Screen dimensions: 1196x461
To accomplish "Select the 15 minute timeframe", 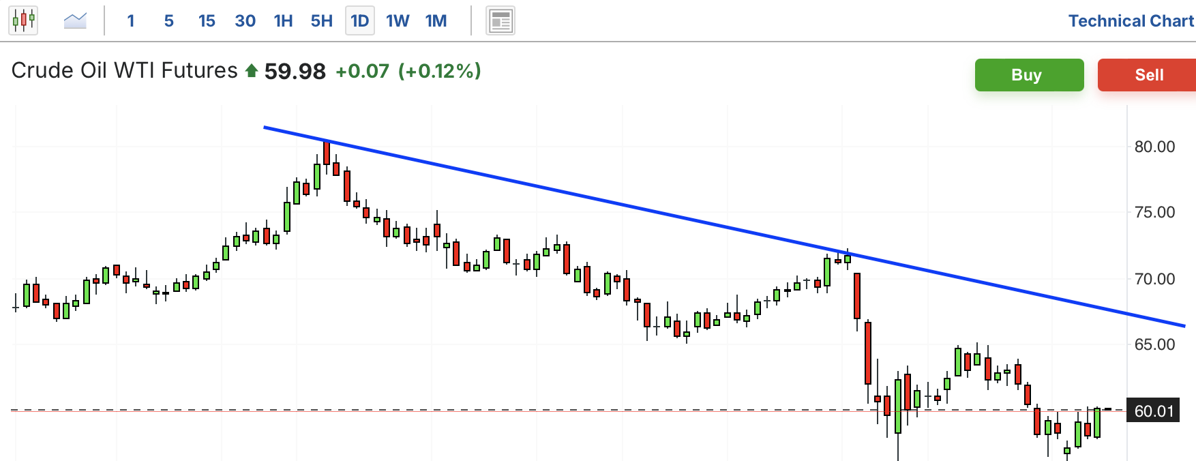I will coord(207,21).
